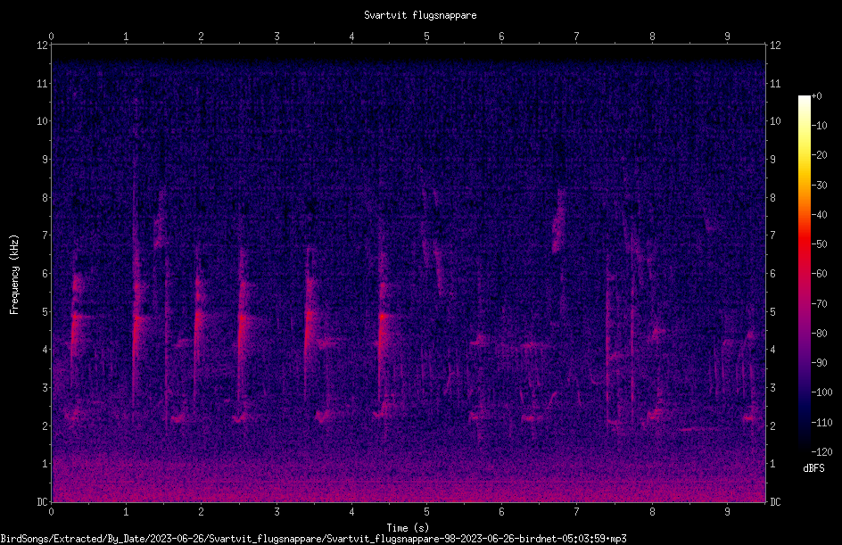Click the bright call at 4.4 s and 5 kHz
The width and height of the screenshot is (842, 545).
tap(383, 318)
